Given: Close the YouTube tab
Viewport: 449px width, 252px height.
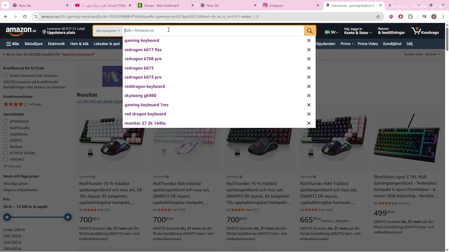Looking at the screenshot, I should [x=130, y=5].
